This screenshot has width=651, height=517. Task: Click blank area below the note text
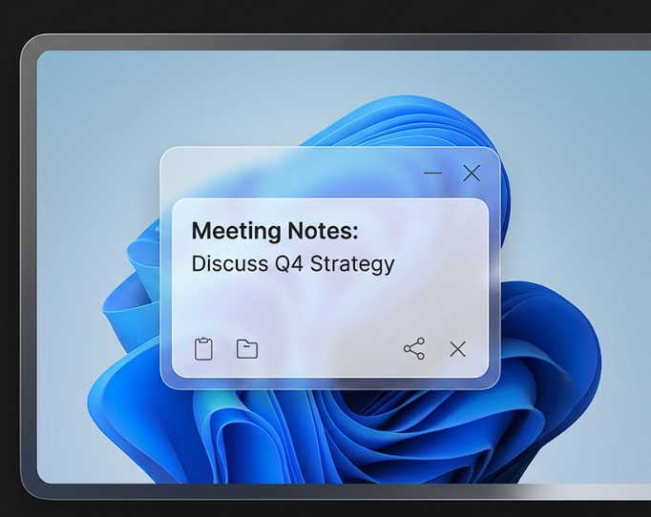coord(325,305)
